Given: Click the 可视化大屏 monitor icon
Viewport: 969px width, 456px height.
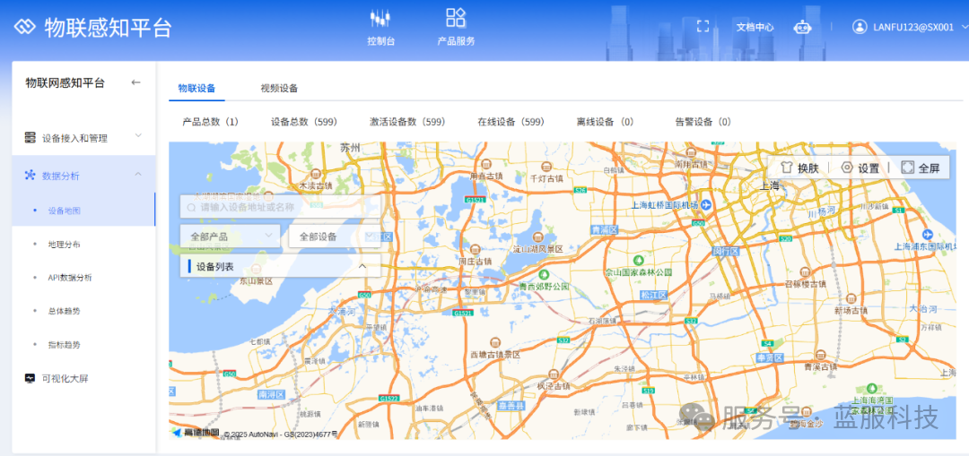Looking at the screenshot, I should tap(30, 378).
